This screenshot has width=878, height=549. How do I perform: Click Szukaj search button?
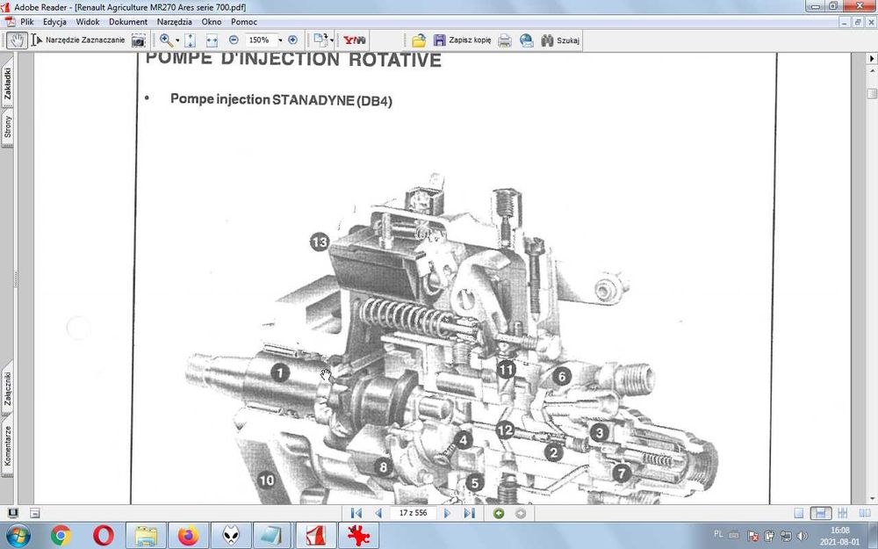point(560,40)
